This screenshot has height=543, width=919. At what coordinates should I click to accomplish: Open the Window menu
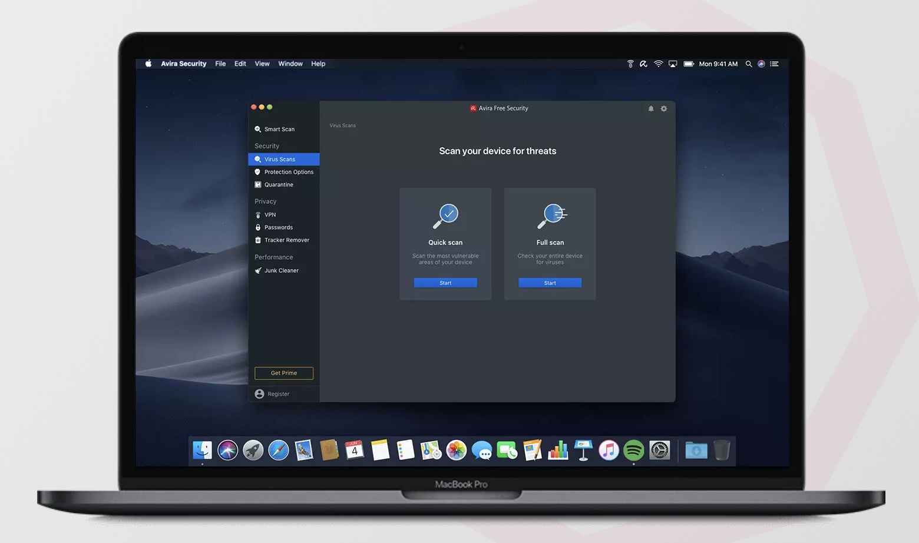click(290, 64)
